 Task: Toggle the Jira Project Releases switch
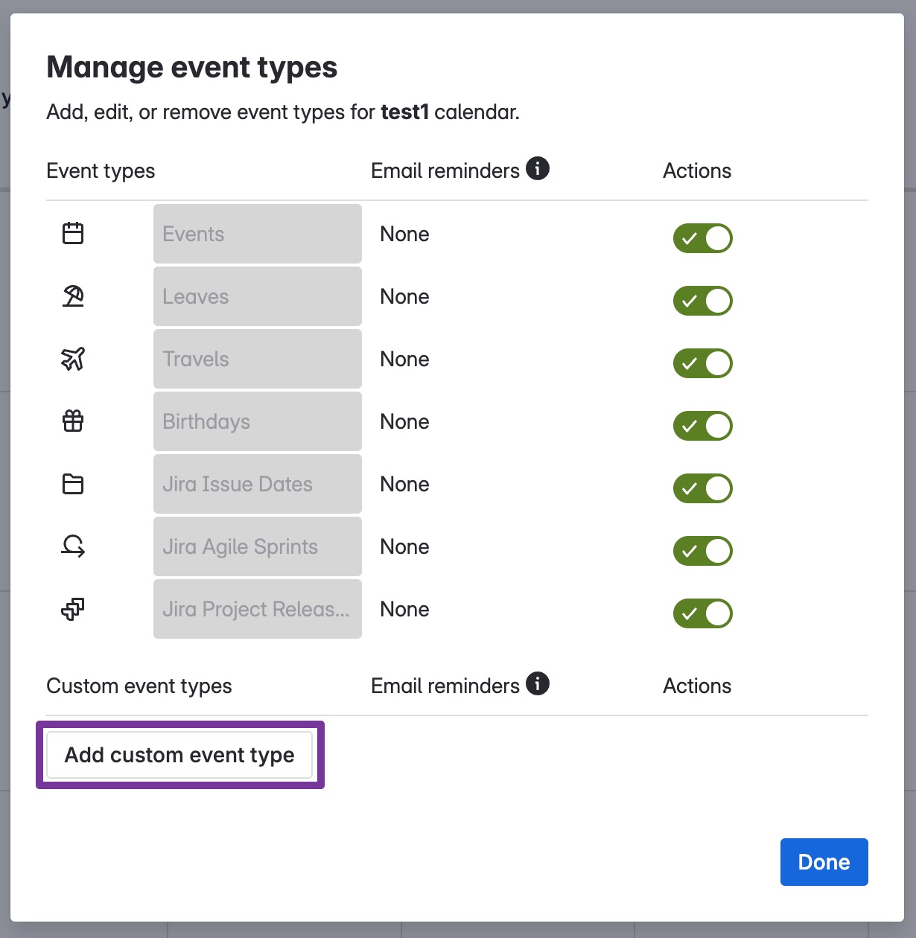[x=703, y=613]
